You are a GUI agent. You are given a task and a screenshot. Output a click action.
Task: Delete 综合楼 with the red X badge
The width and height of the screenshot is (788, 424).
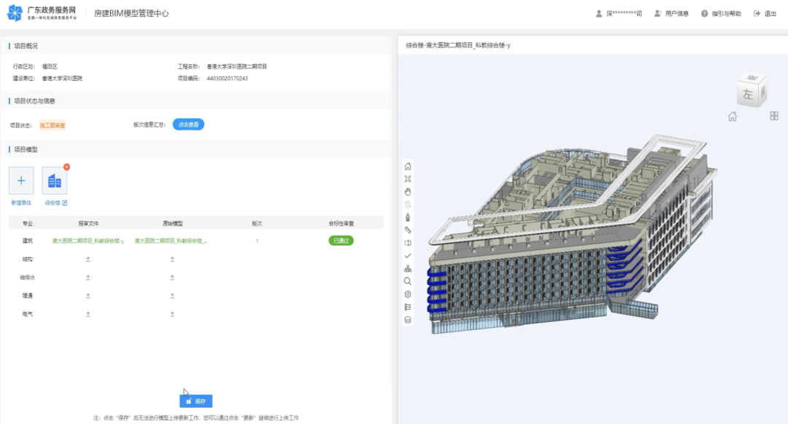66,167
